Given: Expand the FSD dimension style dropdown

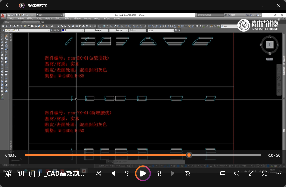Looking at the screenshot, I should [173, 30].
